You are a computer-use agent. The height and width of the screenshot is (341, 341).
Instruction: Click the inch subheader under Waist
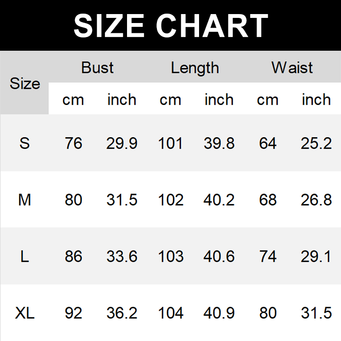tap(316, 100)
